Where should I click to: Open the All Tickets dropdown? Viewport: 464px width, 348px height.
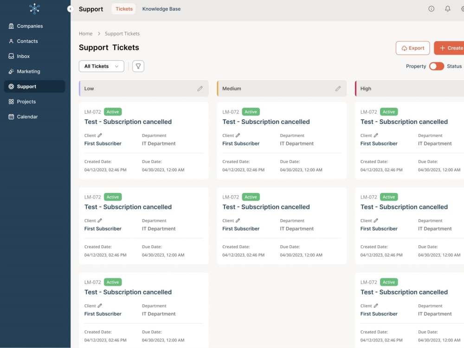(101, 66)
